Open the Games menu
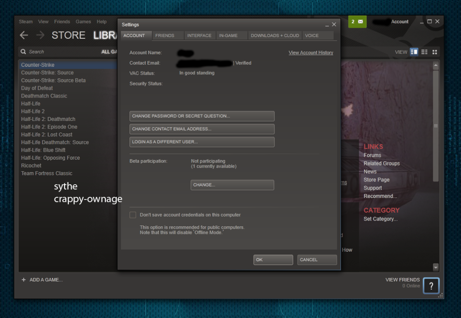 (x=83, y=22)
